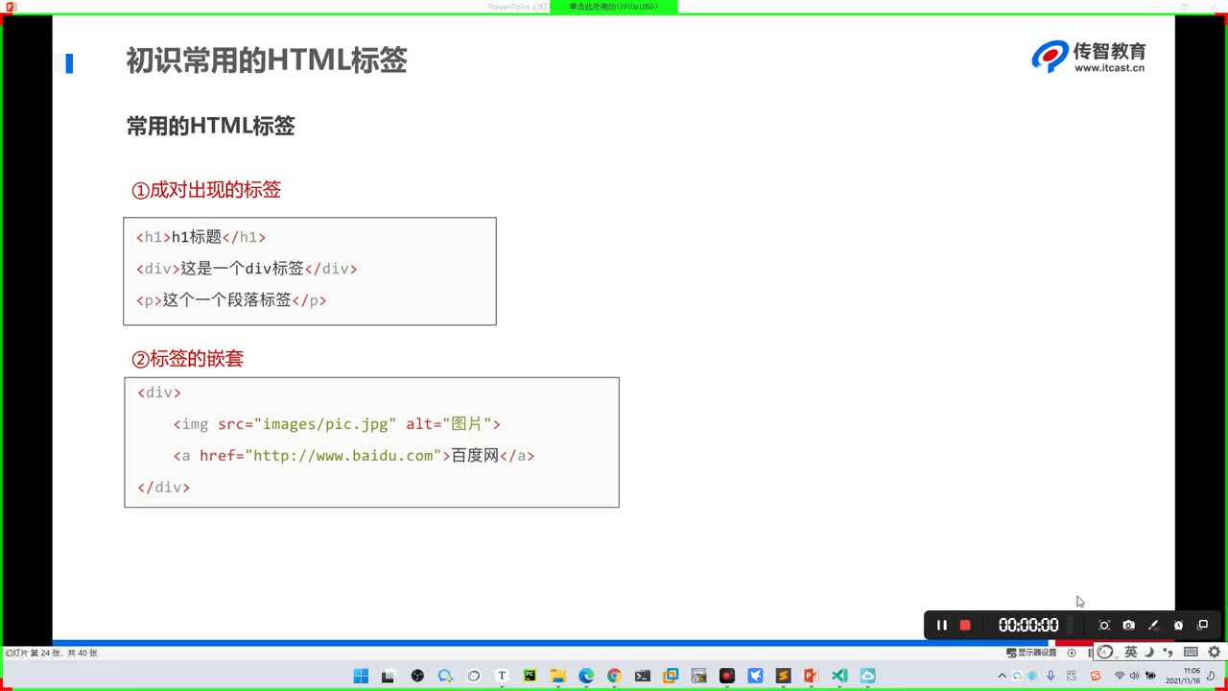Click the baidu.com anchor code line

[x=354, y=456]
